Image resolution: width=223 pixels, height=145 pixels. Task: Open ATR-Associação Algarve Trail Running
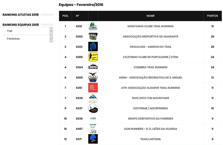pos(151,88)
